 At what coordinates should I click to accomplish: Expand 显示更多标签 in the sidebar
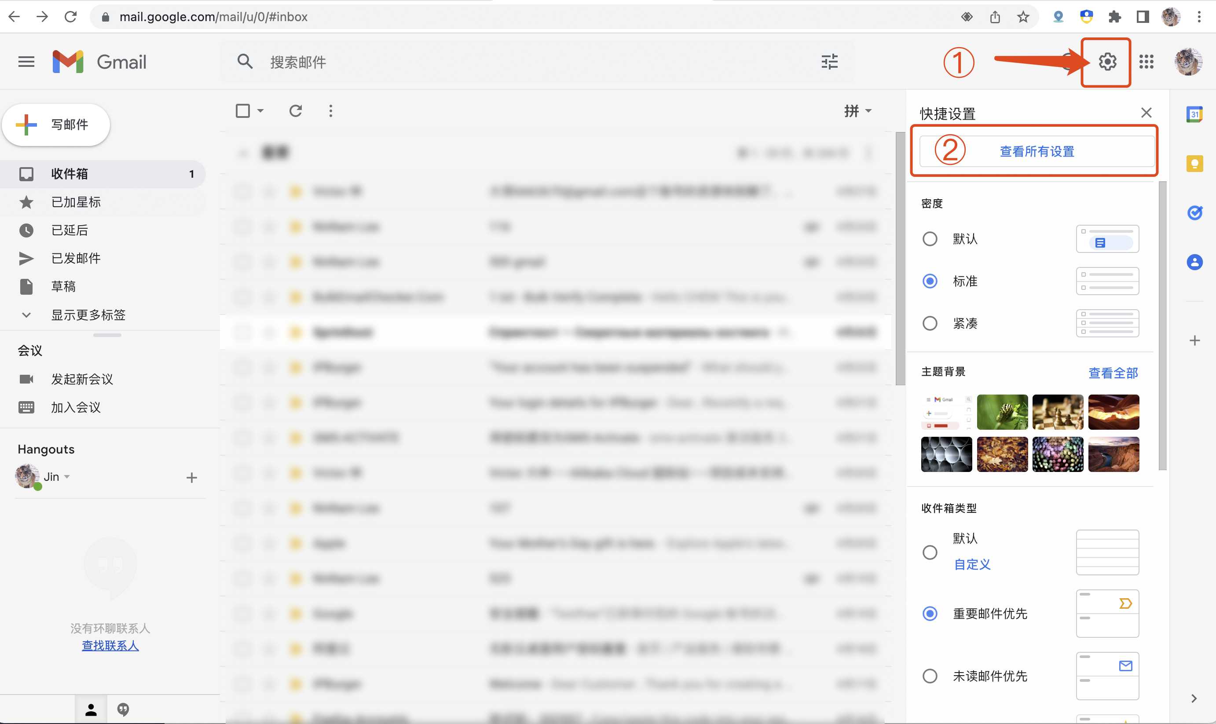88,315
